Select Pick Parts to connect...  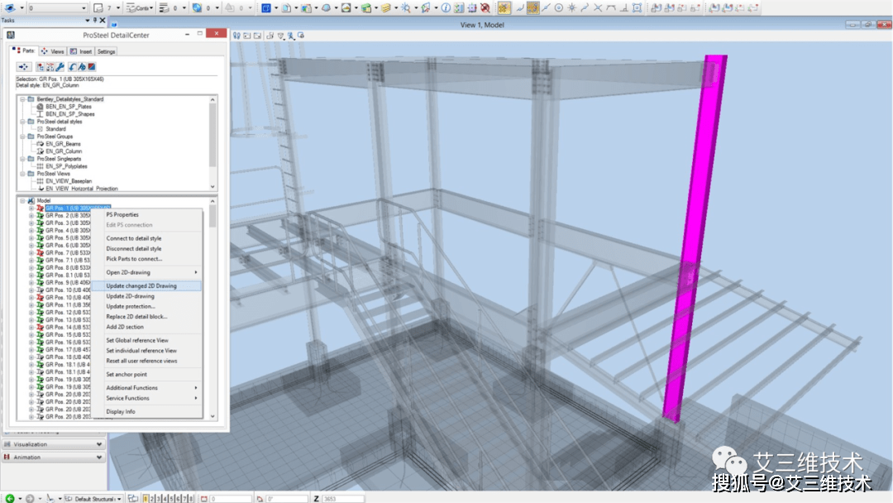135,259
